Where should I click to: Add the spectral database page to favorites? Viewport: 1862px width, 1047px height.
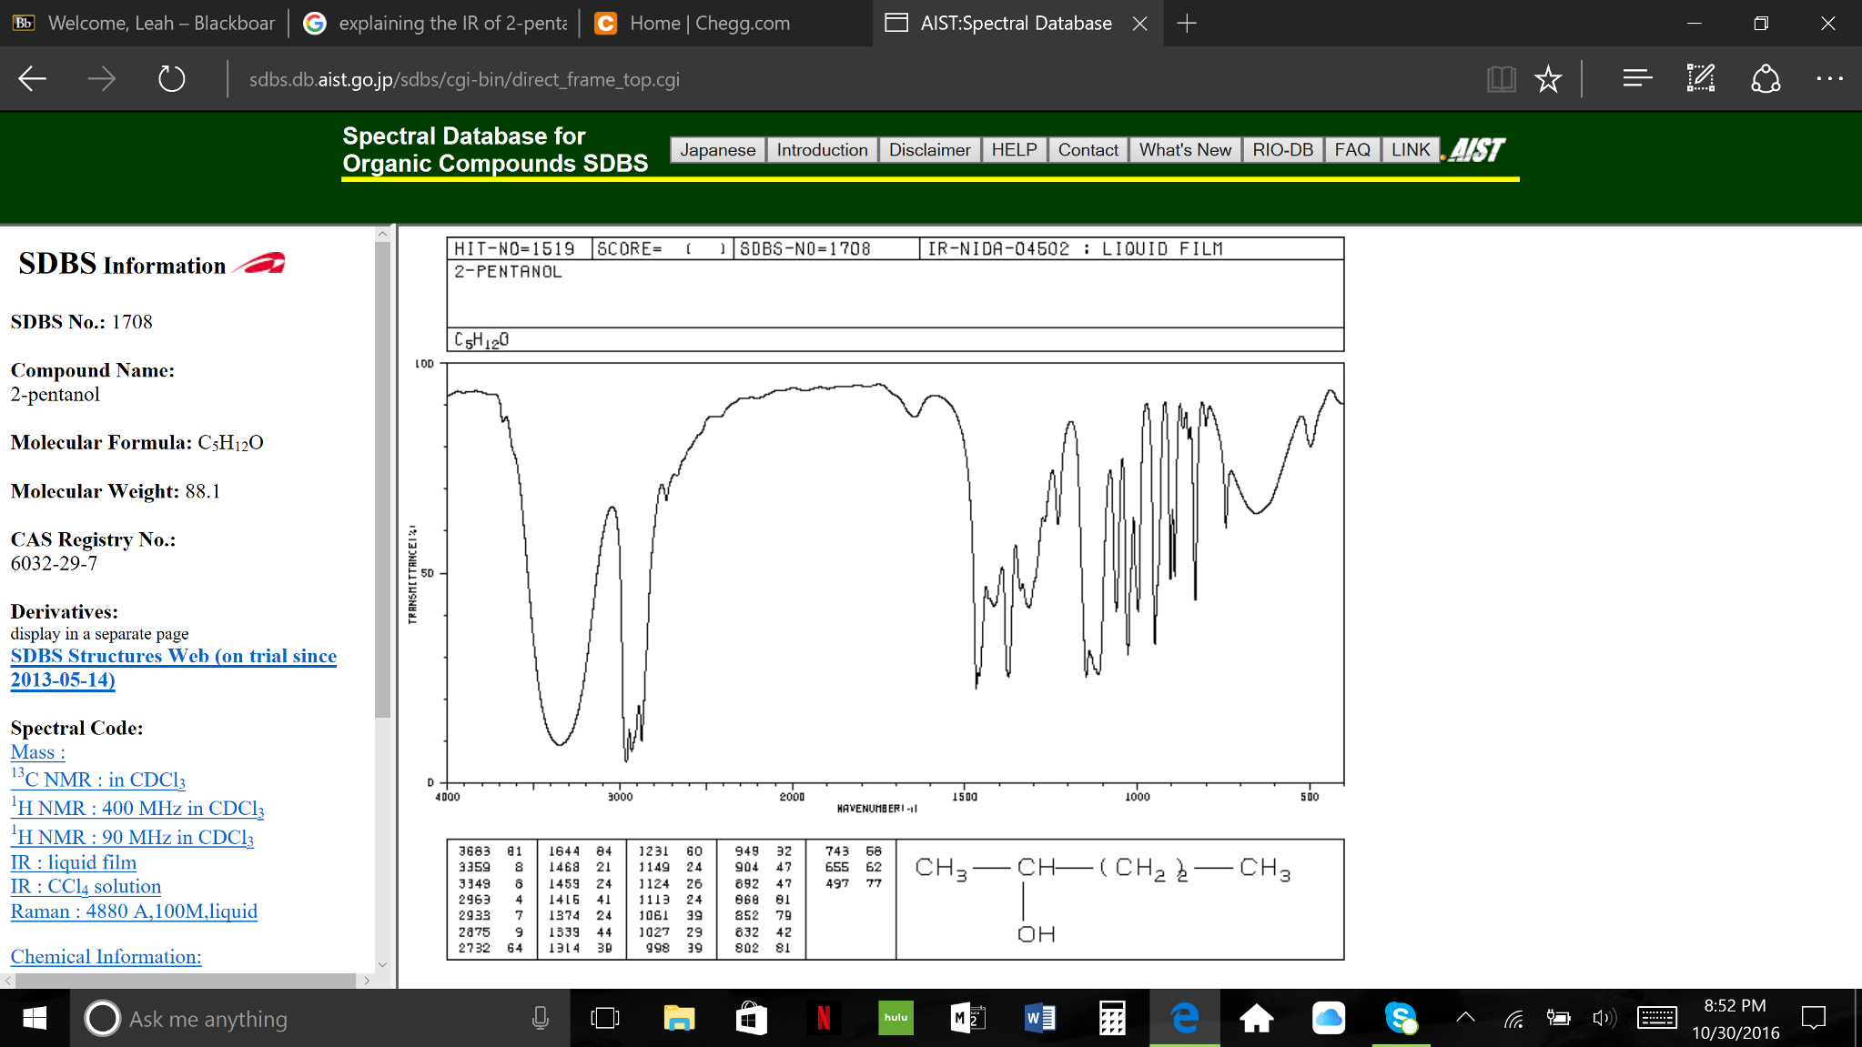(1547, 79)
